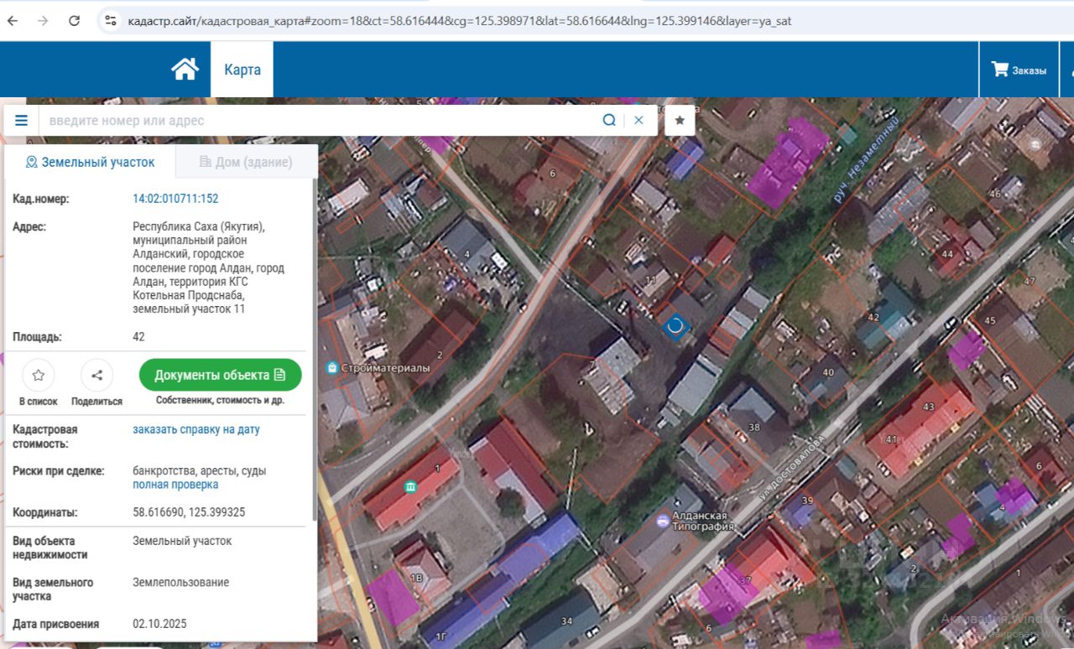Click the blue selected parcel marker

coord(675,326)
